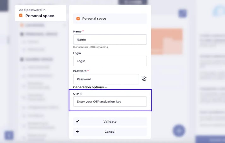
Task: Cancel adding the password
Action: click(110, 132)
